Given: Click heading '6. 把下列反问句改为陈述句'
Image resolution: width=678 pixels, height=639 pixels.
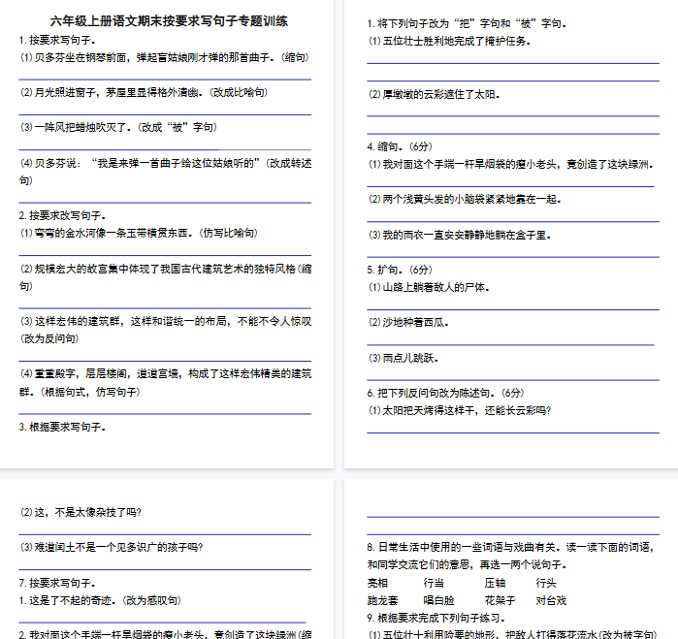Looking at the screenshot, I should coord(445,393).
